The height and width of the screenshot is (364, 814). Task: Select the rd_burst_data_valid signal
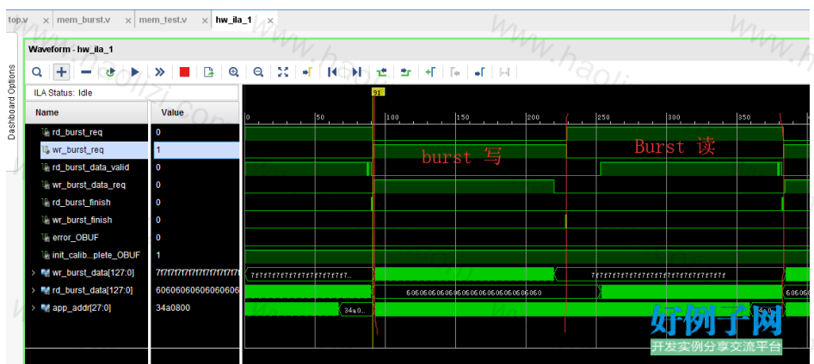[x=91, y=167]
